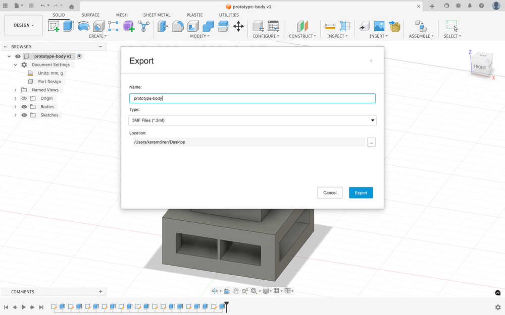Open the file Type dropdown
Image resolution: width=505 pixels, height=315 pixels.
(x=252, y=120)
